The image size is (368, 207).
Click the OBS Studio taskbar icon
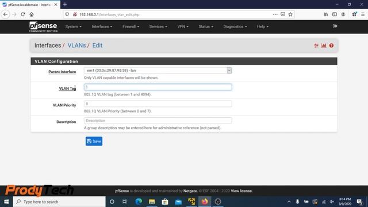click(218, 202)
